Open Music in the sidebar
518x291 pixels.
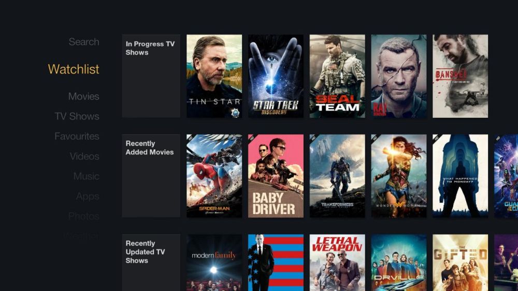(x=86, y=176)
